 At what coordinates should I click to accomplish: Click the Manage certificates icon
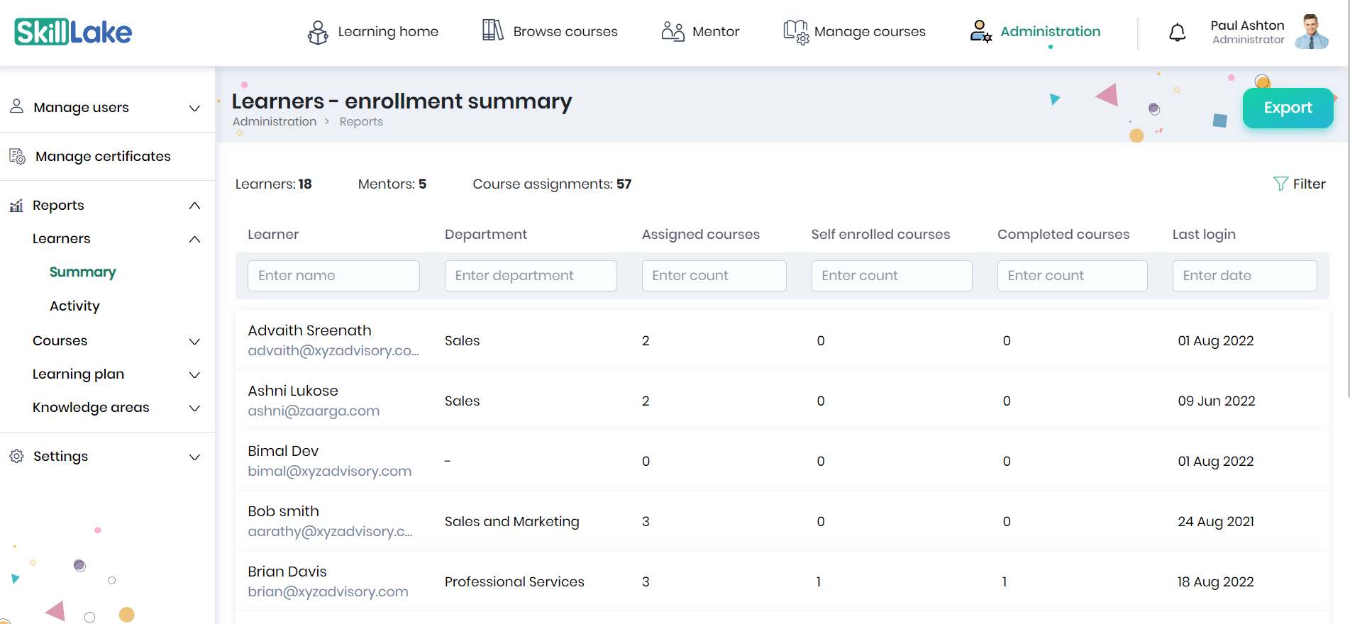point(17,156)
